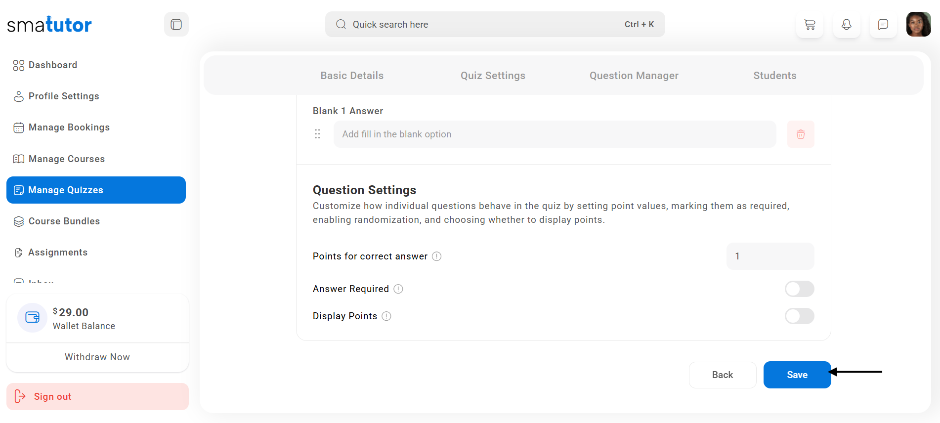Click the wallet balance icon
The height and width of the screenshot is (423, 940).
click(x=33, y=317)
